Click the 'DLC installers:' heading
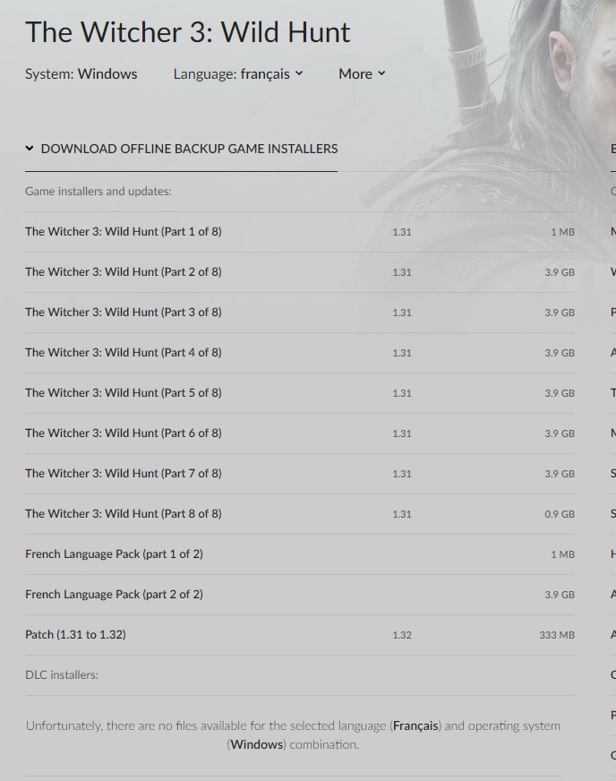Image resolution: width=616 pixels, height=781 pixels. [62, 675]
